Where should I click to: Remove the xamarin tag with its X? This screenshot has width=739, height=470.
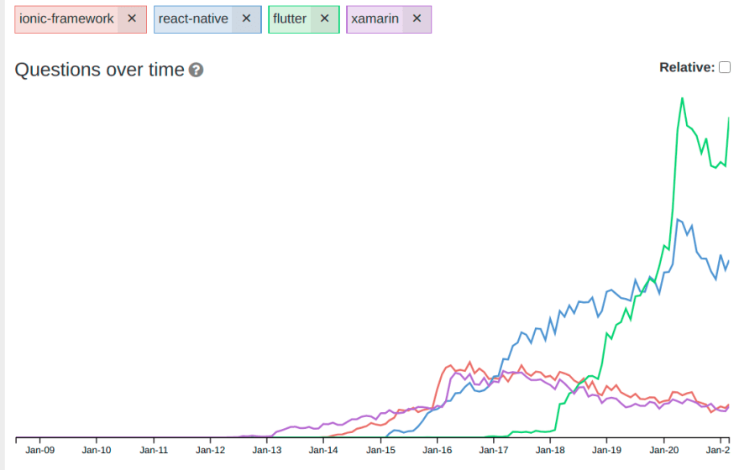pos(417,18)
